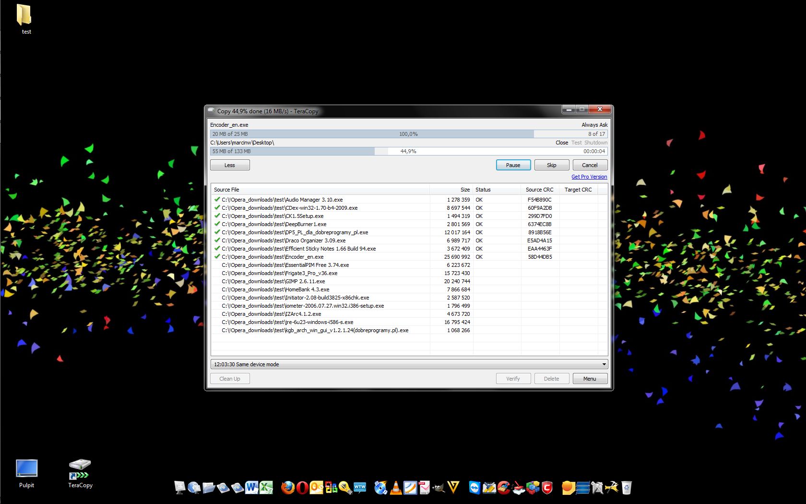Image resolution: width=806 pixels, height=504 pixels.
Task: Launch VLC media player from dock
Action: [396, 488]
